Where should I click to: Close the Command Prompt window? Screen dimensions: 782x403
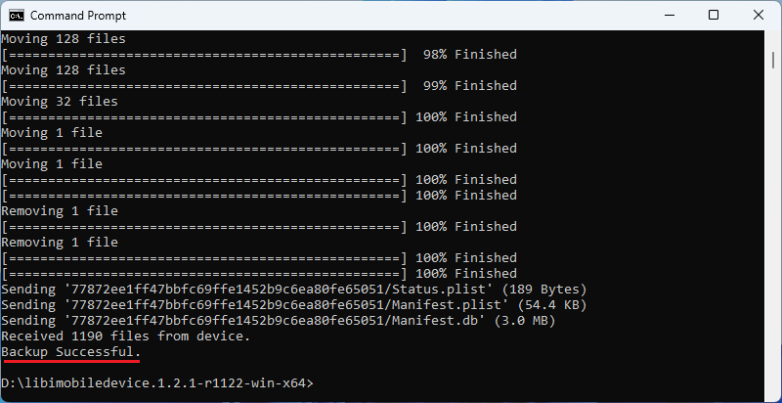coord(758,16)
